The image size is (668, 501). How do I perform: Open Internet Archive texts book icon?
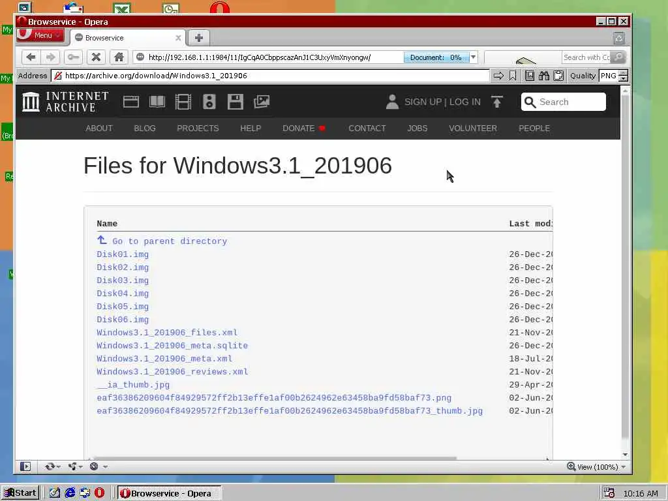pos(157,102)
